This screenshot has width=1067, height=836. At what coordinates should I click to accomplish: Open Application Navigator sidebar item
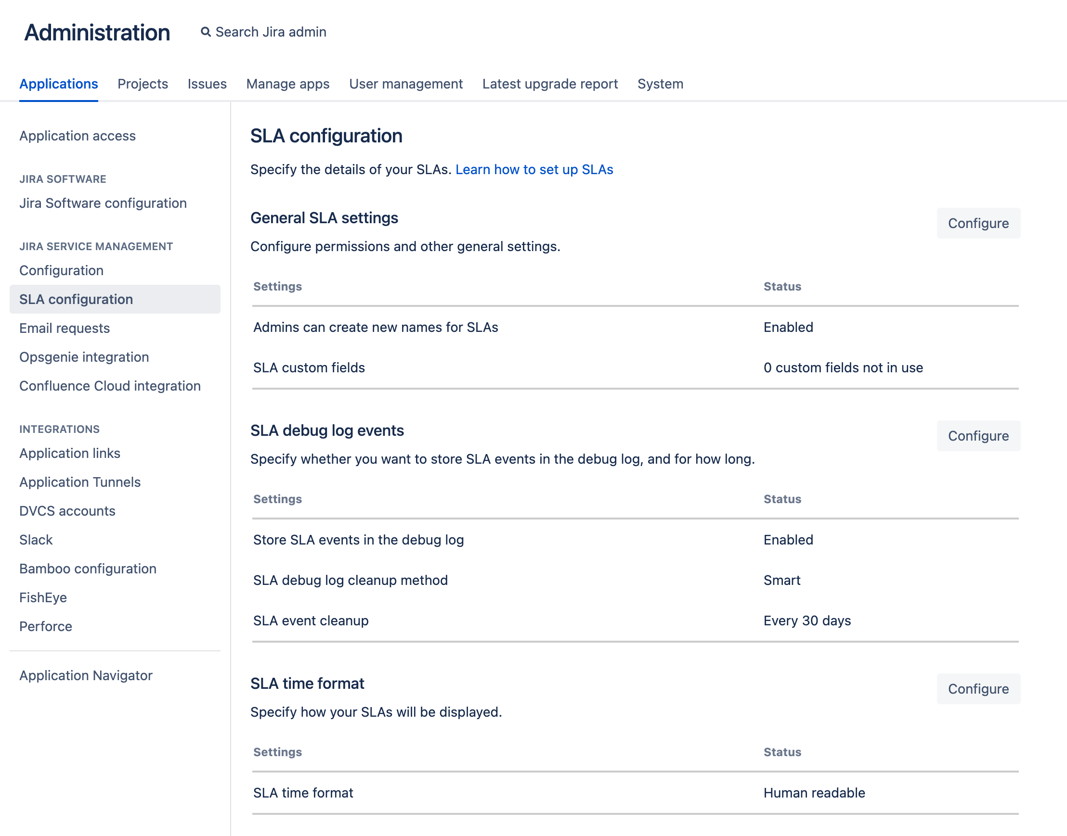tap(87, 675)
